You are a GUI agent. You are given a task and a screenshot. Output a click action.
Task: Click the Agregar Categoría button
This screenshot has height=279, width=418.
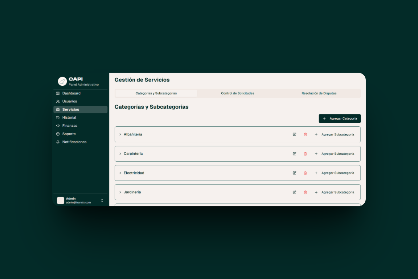pos(340,118)
